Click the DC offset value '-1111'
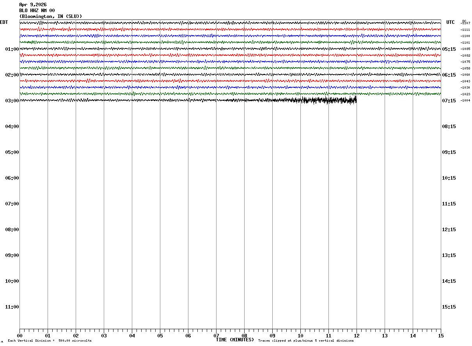Screen dimensions: 472x346 pos(465,30)
